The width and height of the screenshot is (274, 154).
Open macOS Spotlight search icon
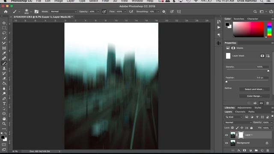click(x=262, y=1)
